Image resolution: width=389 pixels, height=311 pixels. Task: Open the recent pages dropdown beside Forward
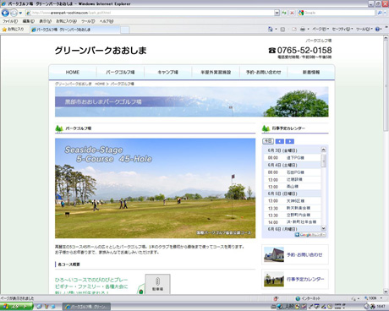20,13
